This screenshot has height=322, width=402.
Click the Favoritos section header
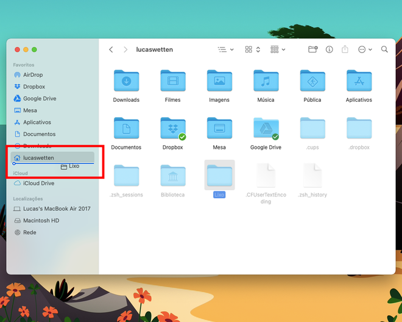point(24,65)
